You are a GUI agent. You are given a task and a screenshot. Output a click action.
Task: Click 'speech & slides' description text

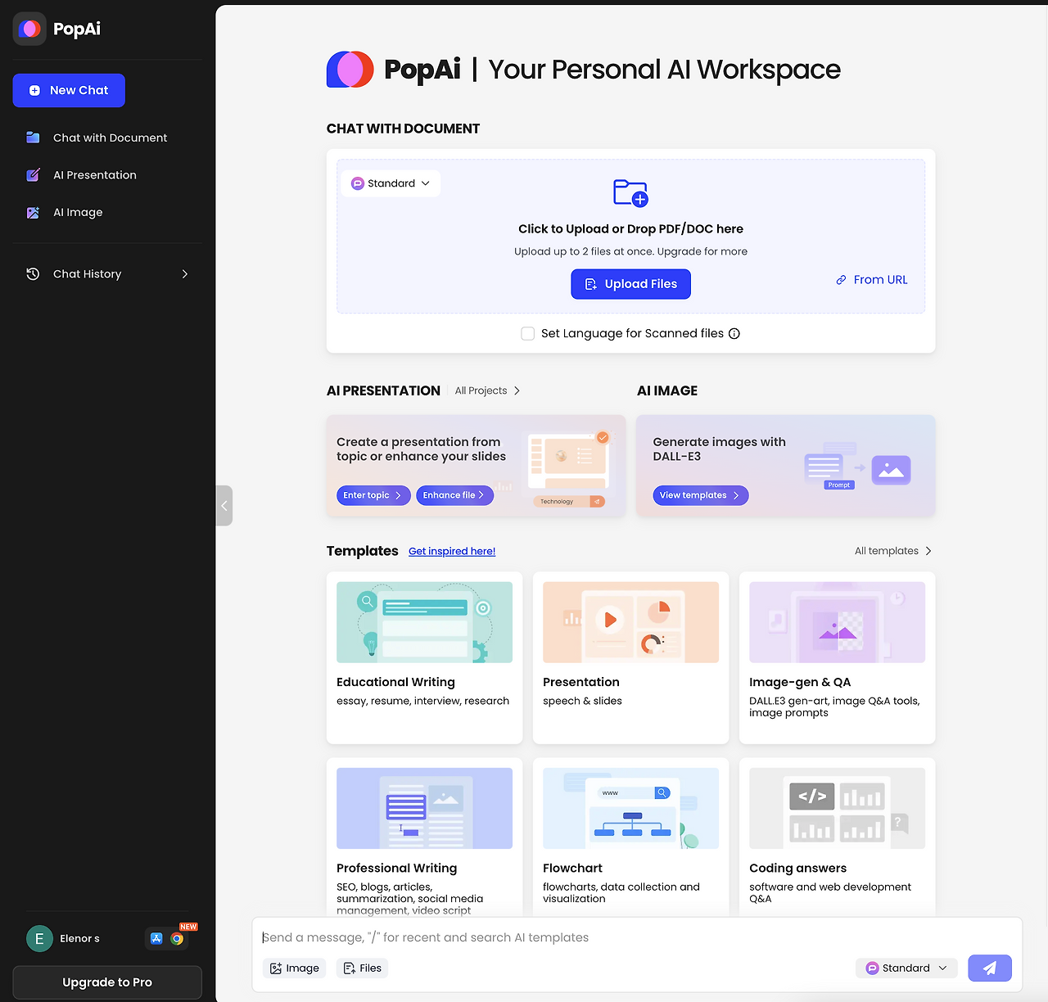582,702
